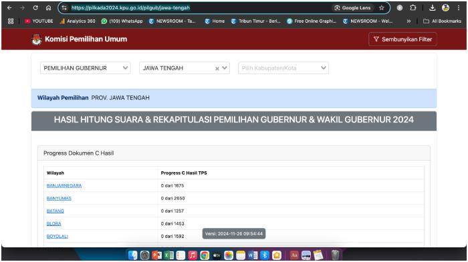Viewport: 468px width, 262px height.
Task: Open the BOYOLALI region link
Action: [x=57, y=237]
